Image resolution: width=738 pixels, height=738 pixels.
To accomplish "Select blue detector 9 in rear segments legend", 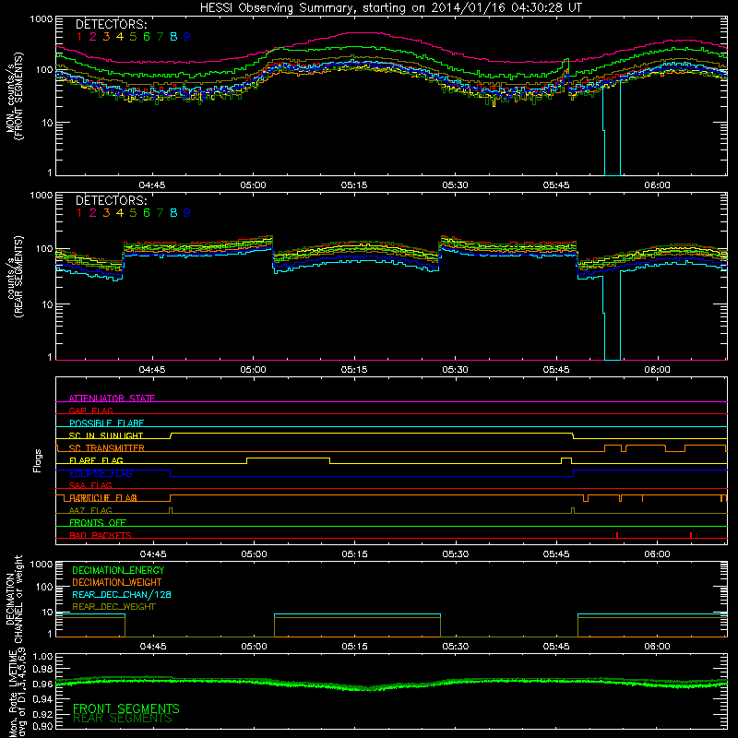I will click(187, 213).
